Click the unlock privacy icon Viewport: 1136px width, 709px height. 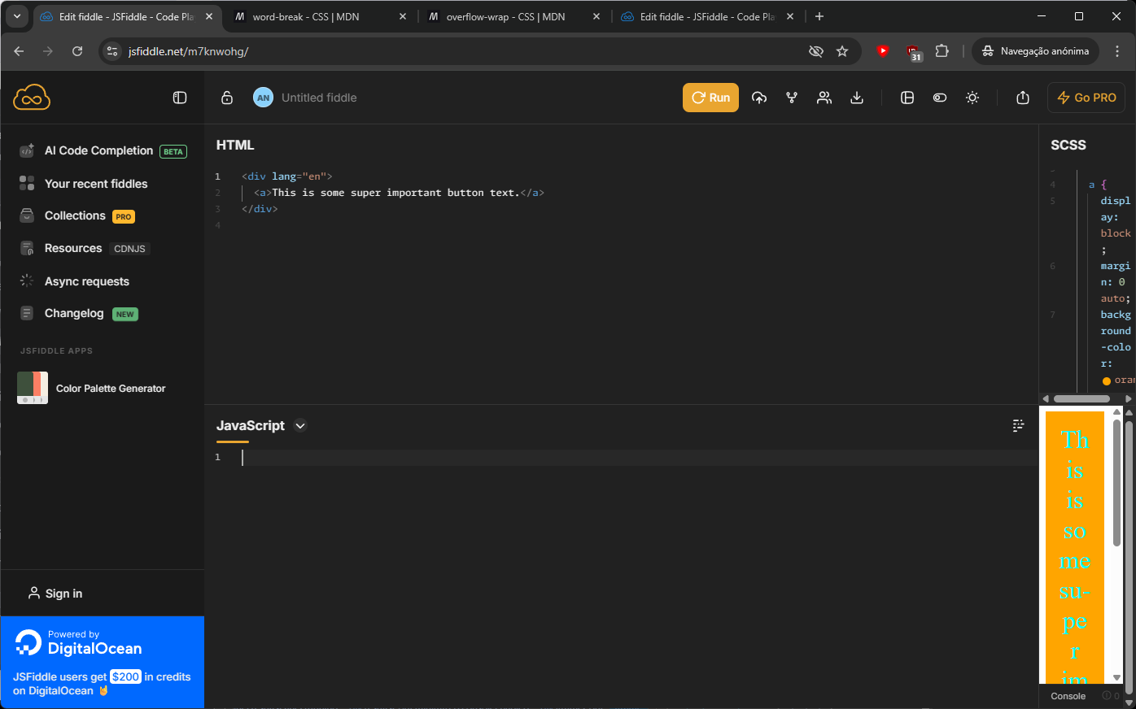(x=227, y=98)
